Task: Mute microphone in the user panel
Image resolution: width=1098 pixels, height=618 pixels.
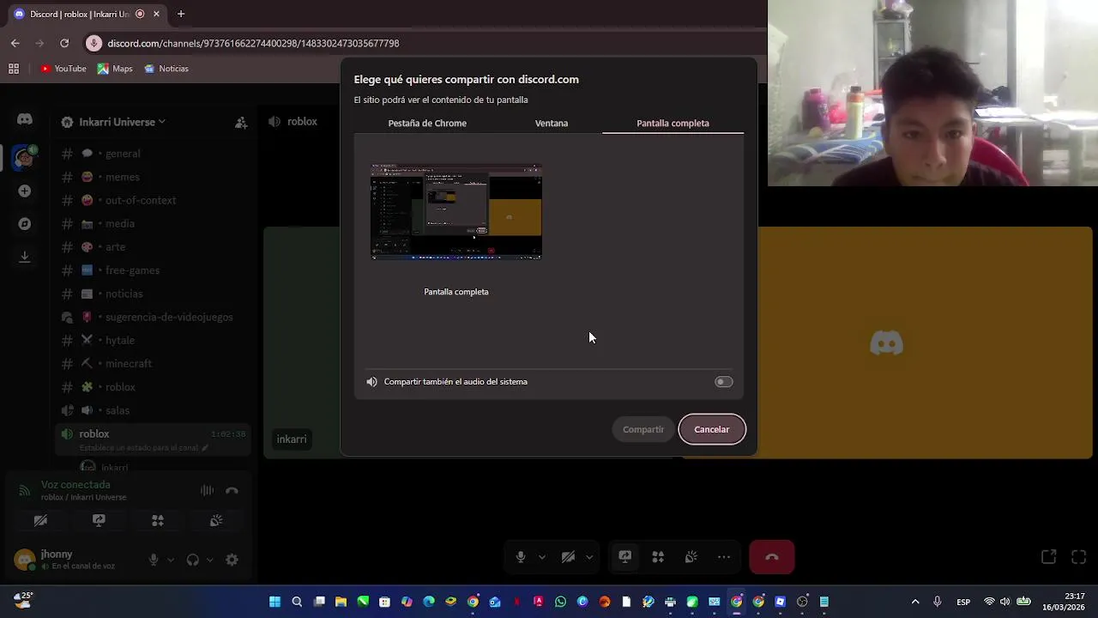Action: [x=154, y=560]
